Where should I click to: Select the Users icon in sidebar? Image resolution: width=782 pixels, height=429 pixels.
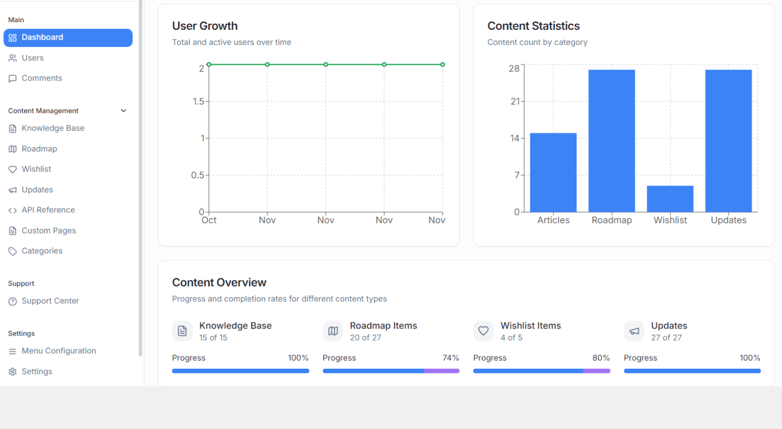pos(12,58)
